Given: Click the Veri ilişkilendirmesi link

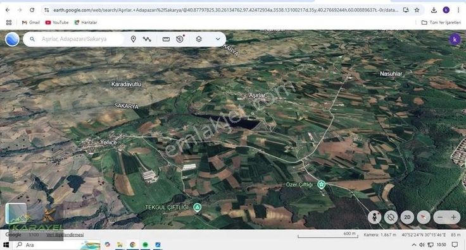Looking at the screenshot, I should coord(65,235).
